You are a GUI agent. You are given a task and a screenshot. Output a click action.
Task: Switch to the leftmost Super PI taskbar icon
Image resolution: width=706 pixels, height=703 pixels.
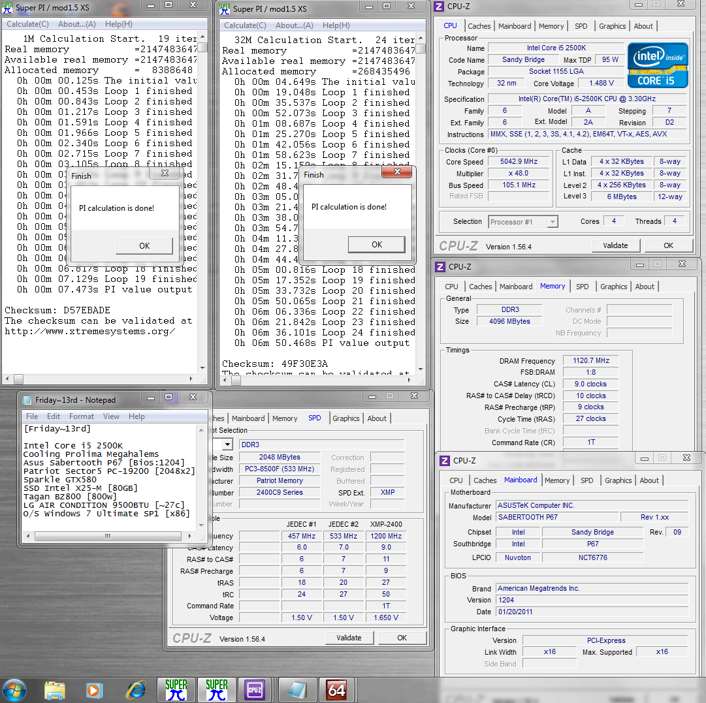[x=176, y=689]
